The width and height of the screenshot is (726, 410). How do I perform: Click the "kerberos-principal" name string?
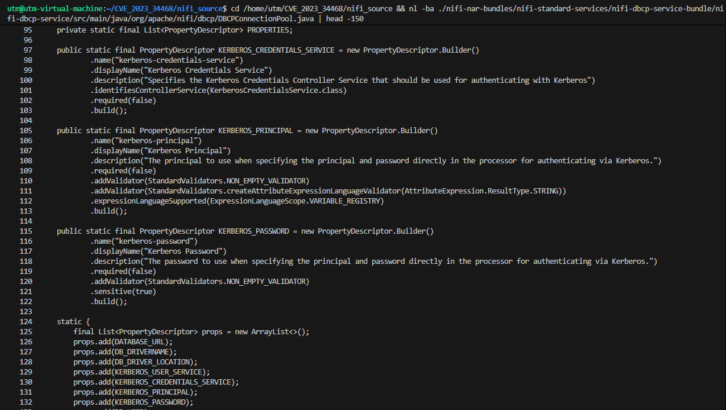(x=159, y=140)
